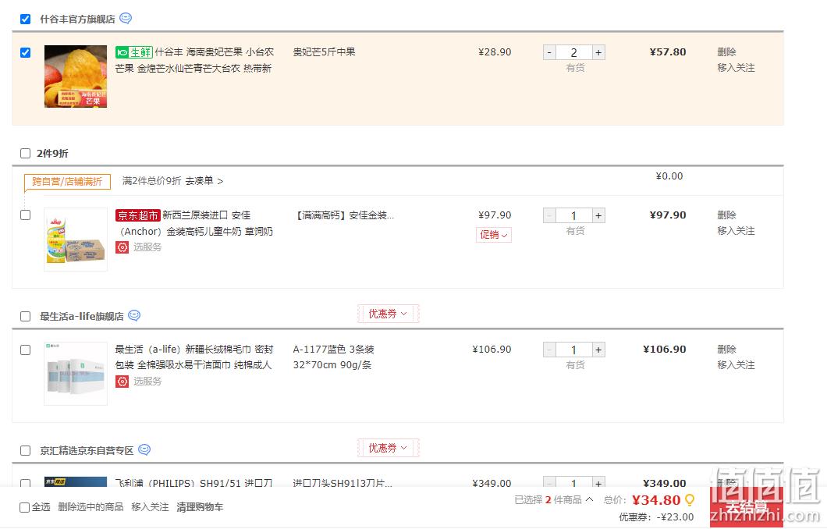Expand the 促销 dropdown for Anchor milk
Viewport: 827px width, 529px height.
pos(494,235)
